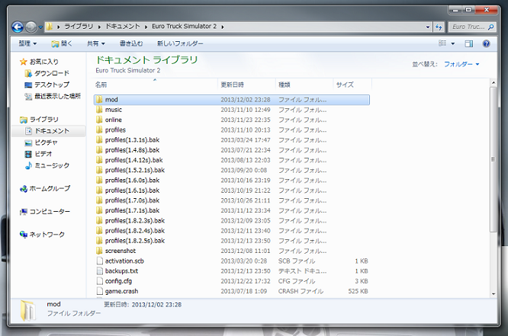Viewport: 508px width, 336px height.
Task: Click the Forward navigation arrow
Action: coord(31,27)
